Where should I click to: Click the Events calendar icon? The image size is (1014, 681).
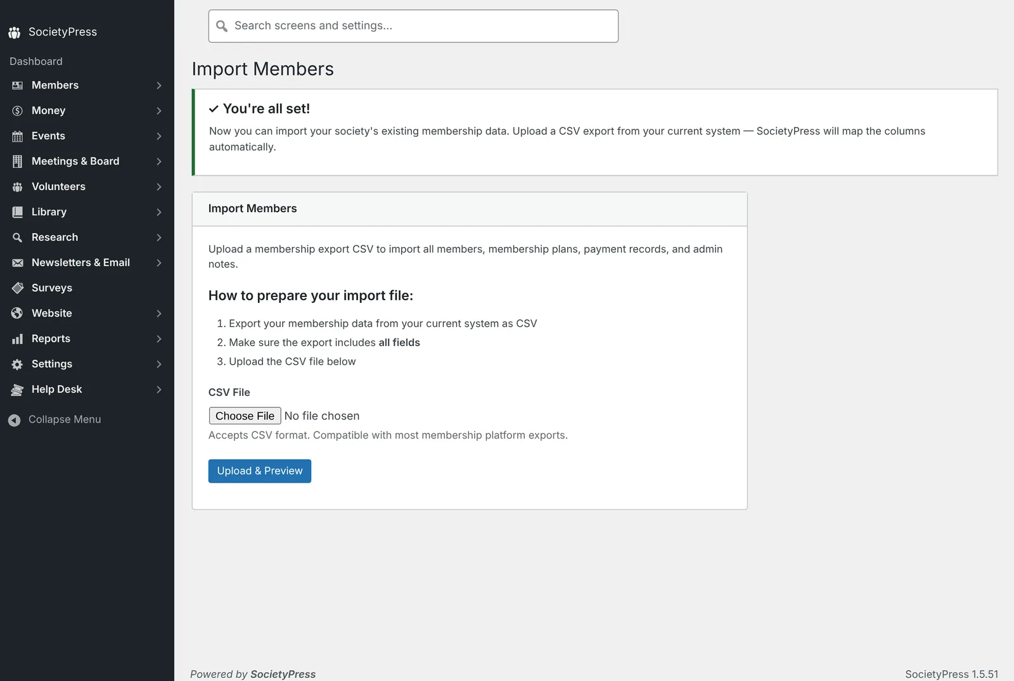tap(17, 136)
